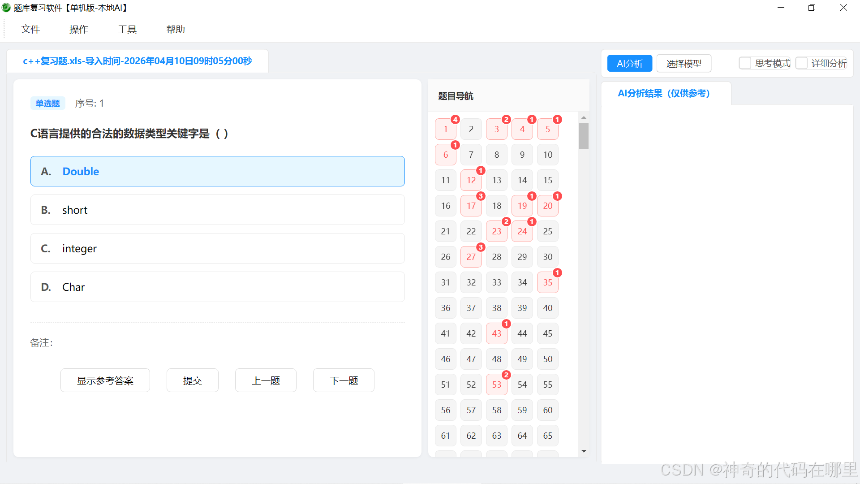Open the 操作 menu
860x484 pixels.
(x=79, y=30)
